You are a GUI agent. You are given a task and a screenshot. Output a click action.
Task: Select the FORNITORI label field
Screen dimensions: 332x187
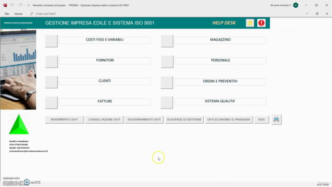(x=105, y=61)
